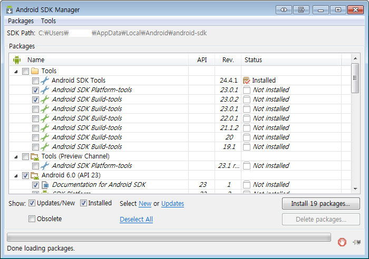Click wrench icon of Platform-tools 23.0.1
The height and width of the screenshot is (259, 369).
[x=45, y=90]
